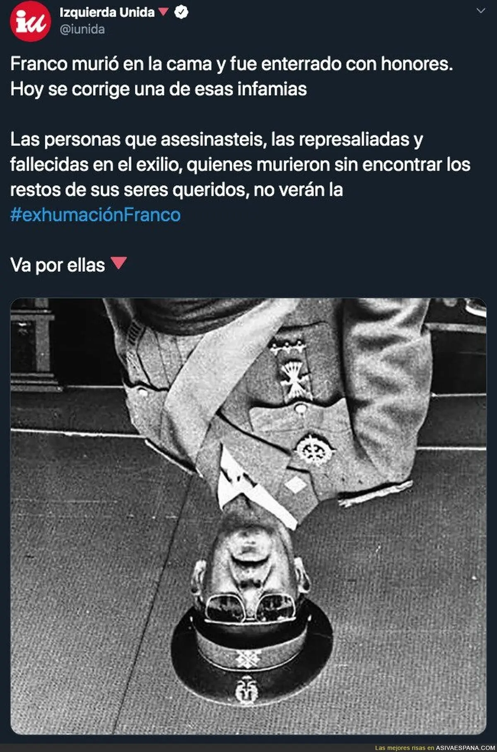Screen dimensions: 497x752
Task: Click the "Las mejores risas en" caption
Action: coord(404,748)
